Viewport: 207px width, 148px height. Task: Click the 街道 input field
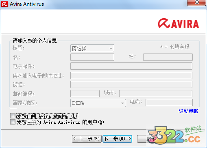tap(131, 84)
